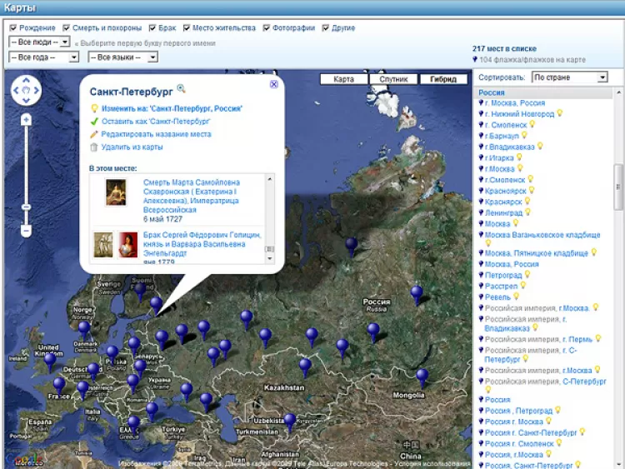Toggle the Фотографии checkbox
This screenshot has height=469, width=625.
pyautogui.click(x=267, y=27)
